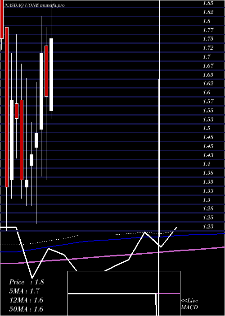
Task: Click the 1.33 price axis label
Action: 208,191
